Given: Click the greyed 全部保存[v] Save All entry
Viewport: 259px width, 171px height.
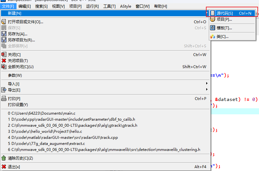Looking at the screenshot, I should [105, 46].
